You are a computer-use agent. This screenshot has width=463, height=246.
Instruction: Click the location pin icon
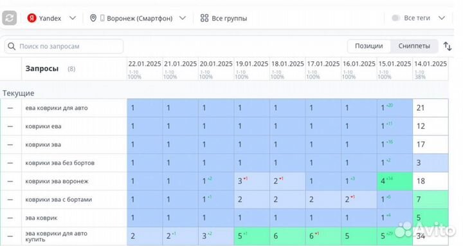click(x=93, y=18)
